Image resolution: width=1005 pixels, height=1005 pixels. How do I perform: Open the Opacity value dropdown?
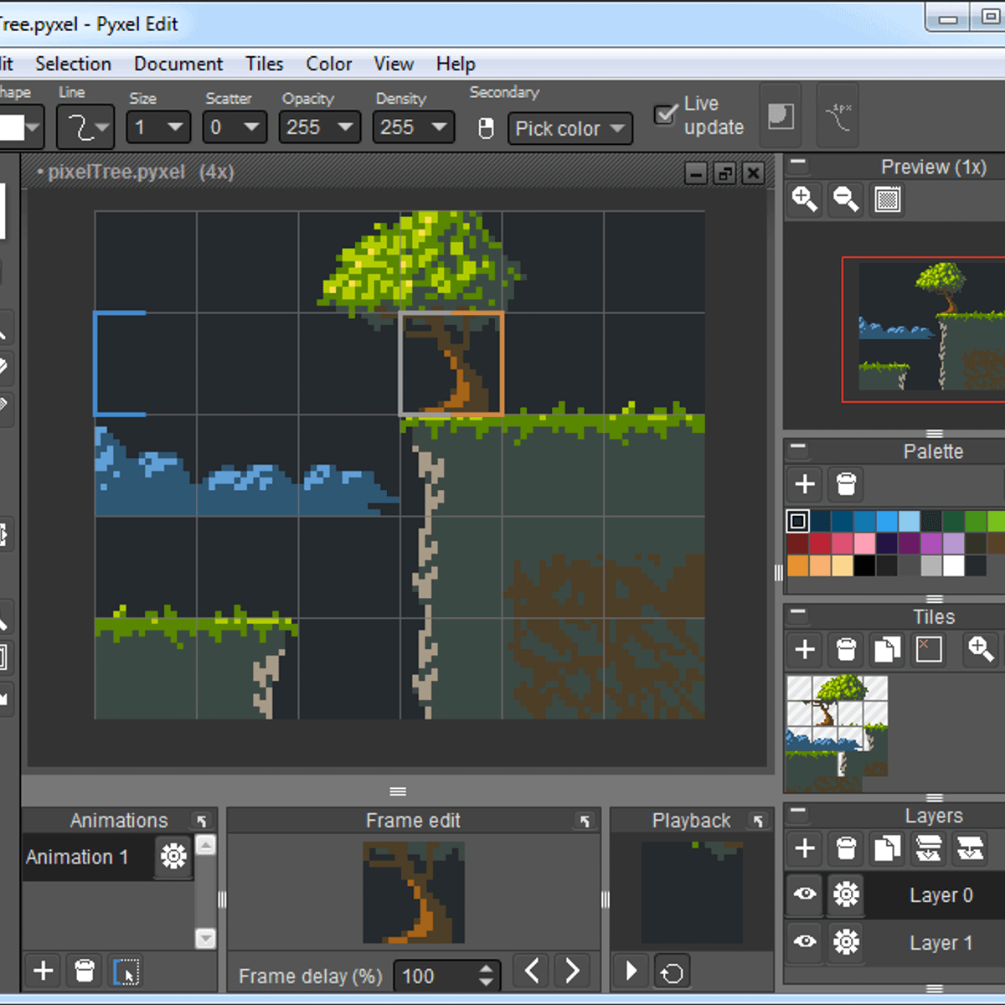tap(319, 127)
